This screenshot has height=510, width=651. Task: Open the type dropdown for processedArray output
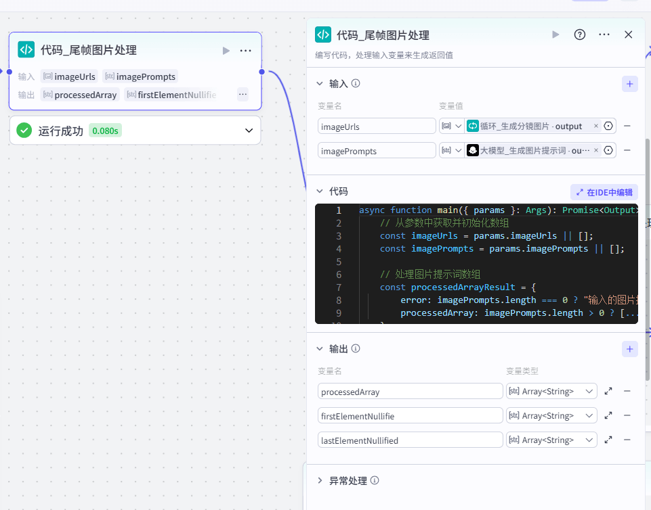click(551, 391)
